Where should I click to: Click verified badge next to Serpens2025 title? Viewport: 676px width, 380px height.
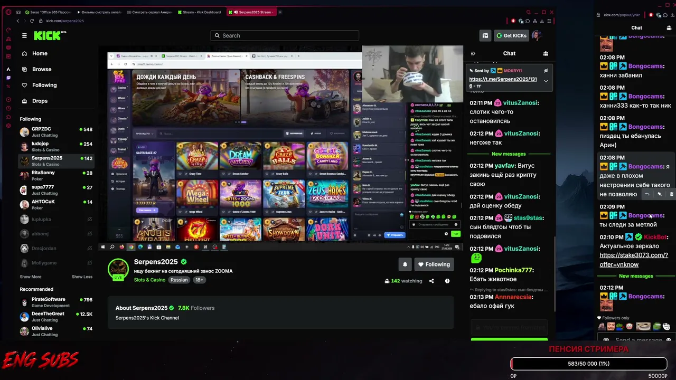click(x=184, y=262)
